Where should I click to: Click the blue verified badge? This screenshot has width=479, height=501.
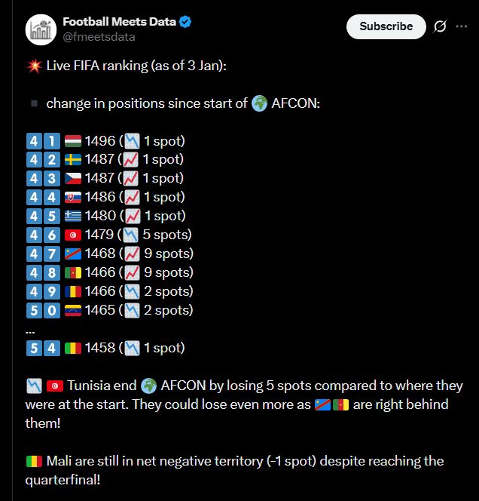tap(185, 22)
